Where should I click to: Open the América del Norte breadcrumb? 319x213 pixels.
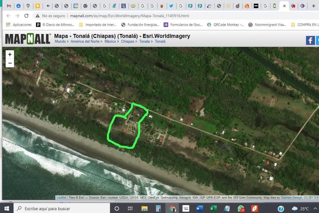85,41
